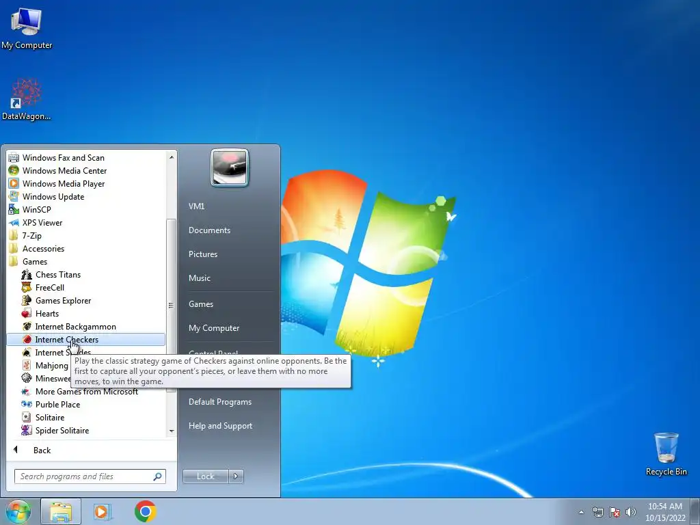
Task: Click network tray icon
Action: pos(597,512)
